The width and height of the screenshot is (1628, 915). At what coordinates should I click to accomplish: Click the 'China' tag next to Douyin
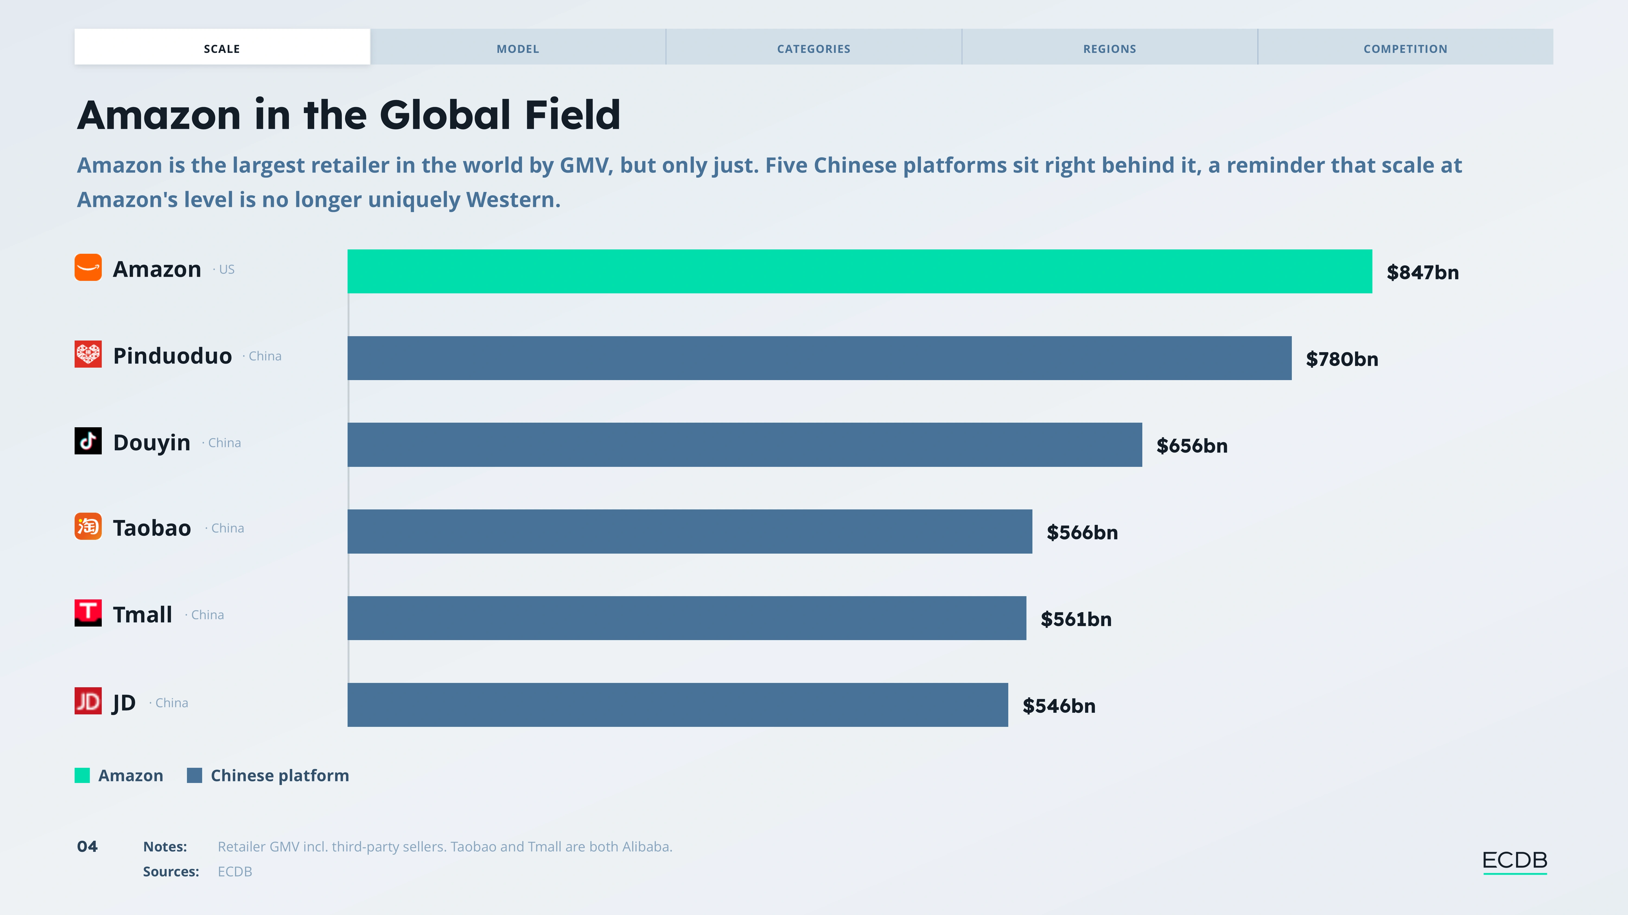[x=224, y=443]
